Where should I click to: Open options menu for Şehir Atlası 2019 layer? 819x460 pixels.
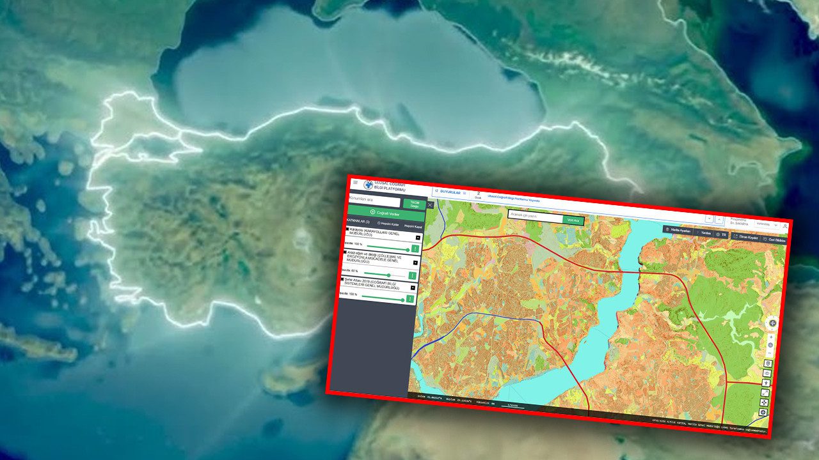click(x=410, y=299)
